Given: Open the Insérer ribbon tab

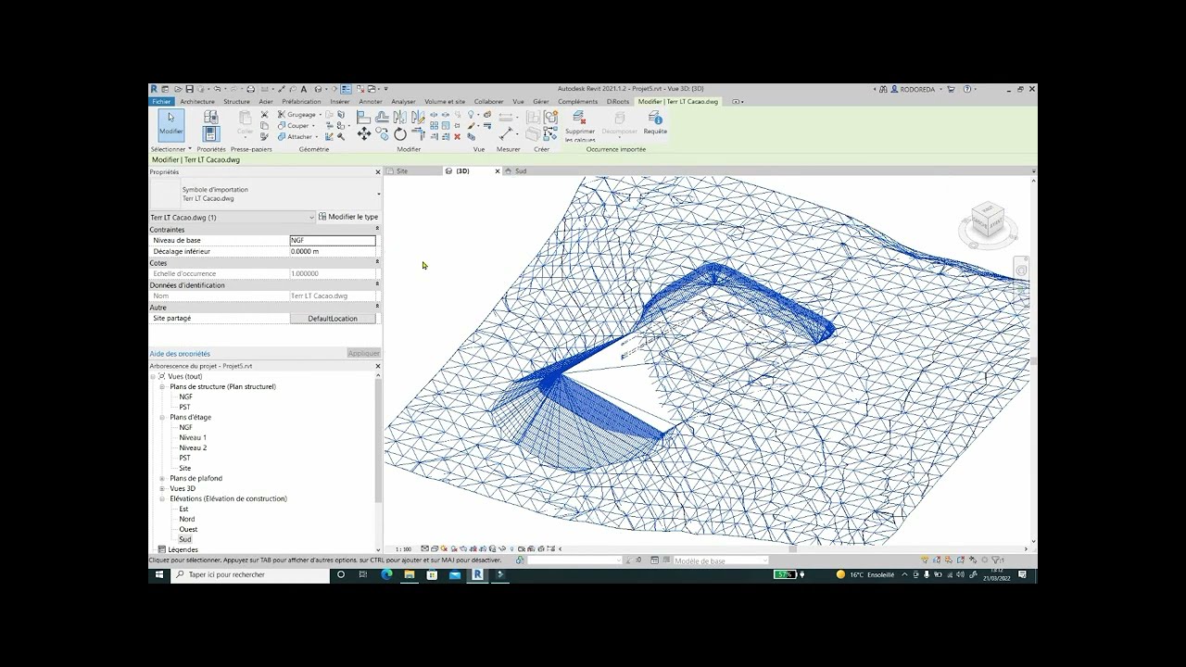Looking at the screenshot, I should coord(340,101).
